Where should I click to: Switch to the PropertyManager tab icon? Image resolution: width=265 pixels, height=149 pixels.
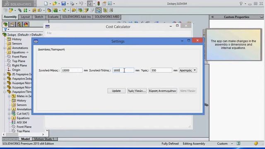pyautogui.click(x=12, y=24)
